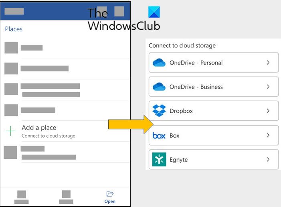Click the Places heading
This screenshot has height=207, width=281.
(14, 29)
